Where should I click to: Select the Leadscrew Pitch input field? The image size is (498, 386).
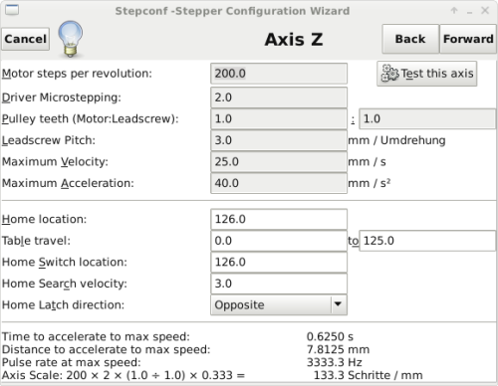[279, 140]
